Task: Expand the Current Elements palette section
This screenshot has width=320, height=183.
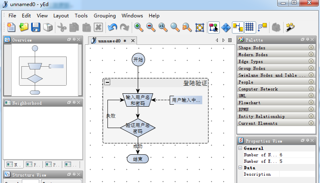Action: (x=276, y=123)
